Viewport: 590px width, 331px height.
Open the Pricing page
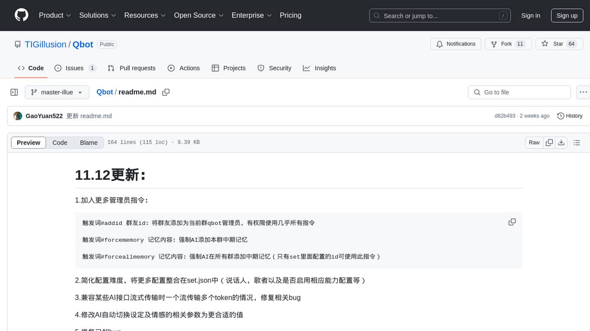[291, 15]
